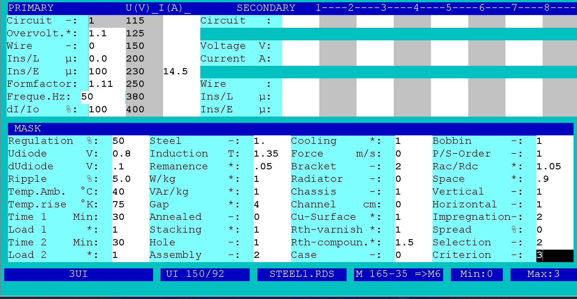Click the Load 2 value field
The width and height of the screenshot is (577, 299).
click(131, 255)
